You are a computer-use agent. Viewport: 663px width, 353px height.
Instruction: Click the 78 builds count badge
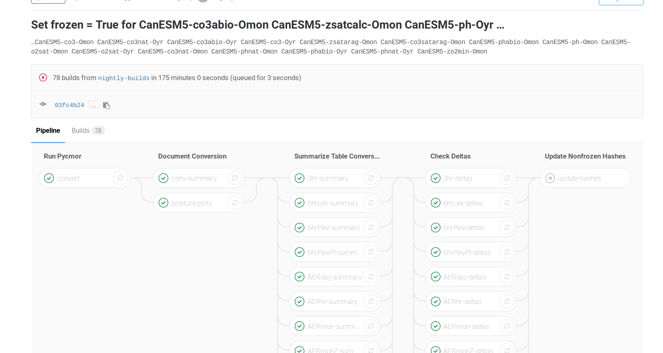(98, 131)
